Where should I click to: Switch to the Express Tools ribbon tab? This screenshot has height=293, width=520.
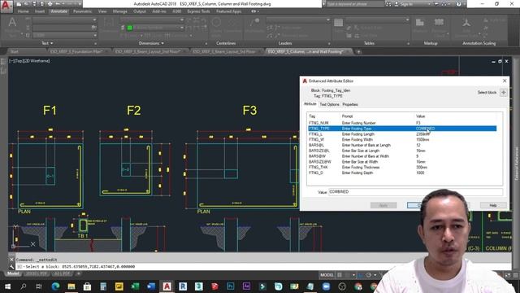198,11
